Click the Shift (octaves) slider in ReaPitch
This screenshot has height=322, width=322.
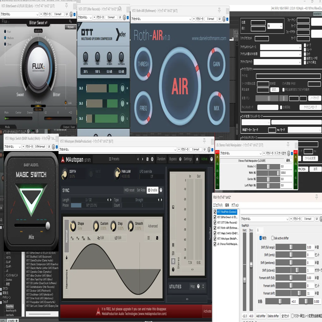(x=290, y=270)
